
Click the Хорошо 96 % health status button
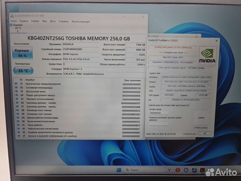(22, 53)
